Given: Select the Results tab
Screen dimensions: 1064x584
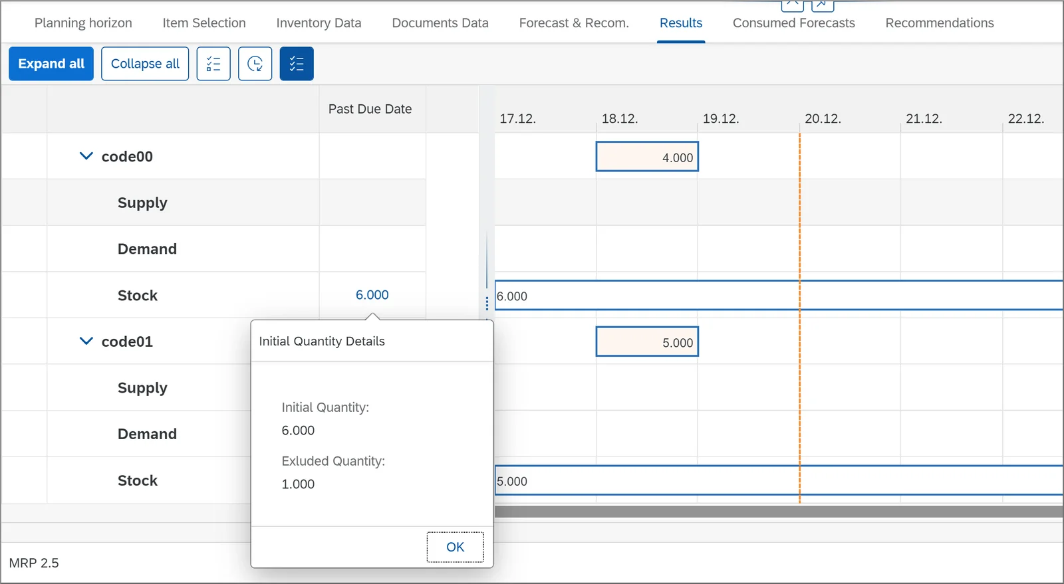Looking at the screenshot, I should pyautogui.click(x=681, y=23).
